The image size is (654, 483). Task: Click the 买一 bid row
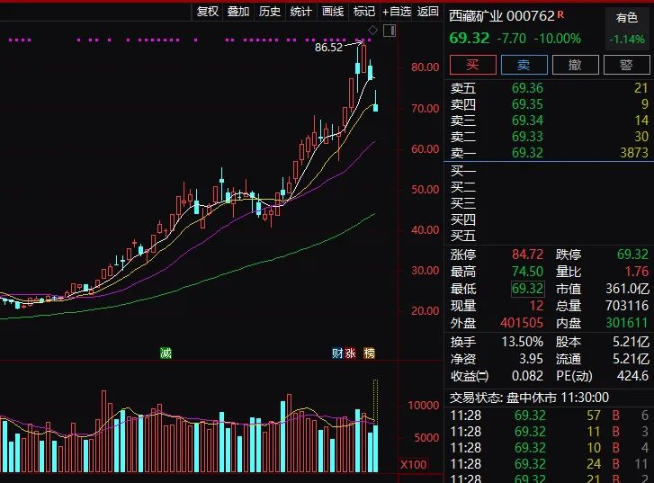click(549, 171)
